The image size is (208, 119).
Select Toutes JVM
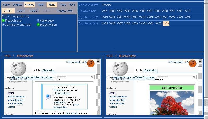click(65, 11)
